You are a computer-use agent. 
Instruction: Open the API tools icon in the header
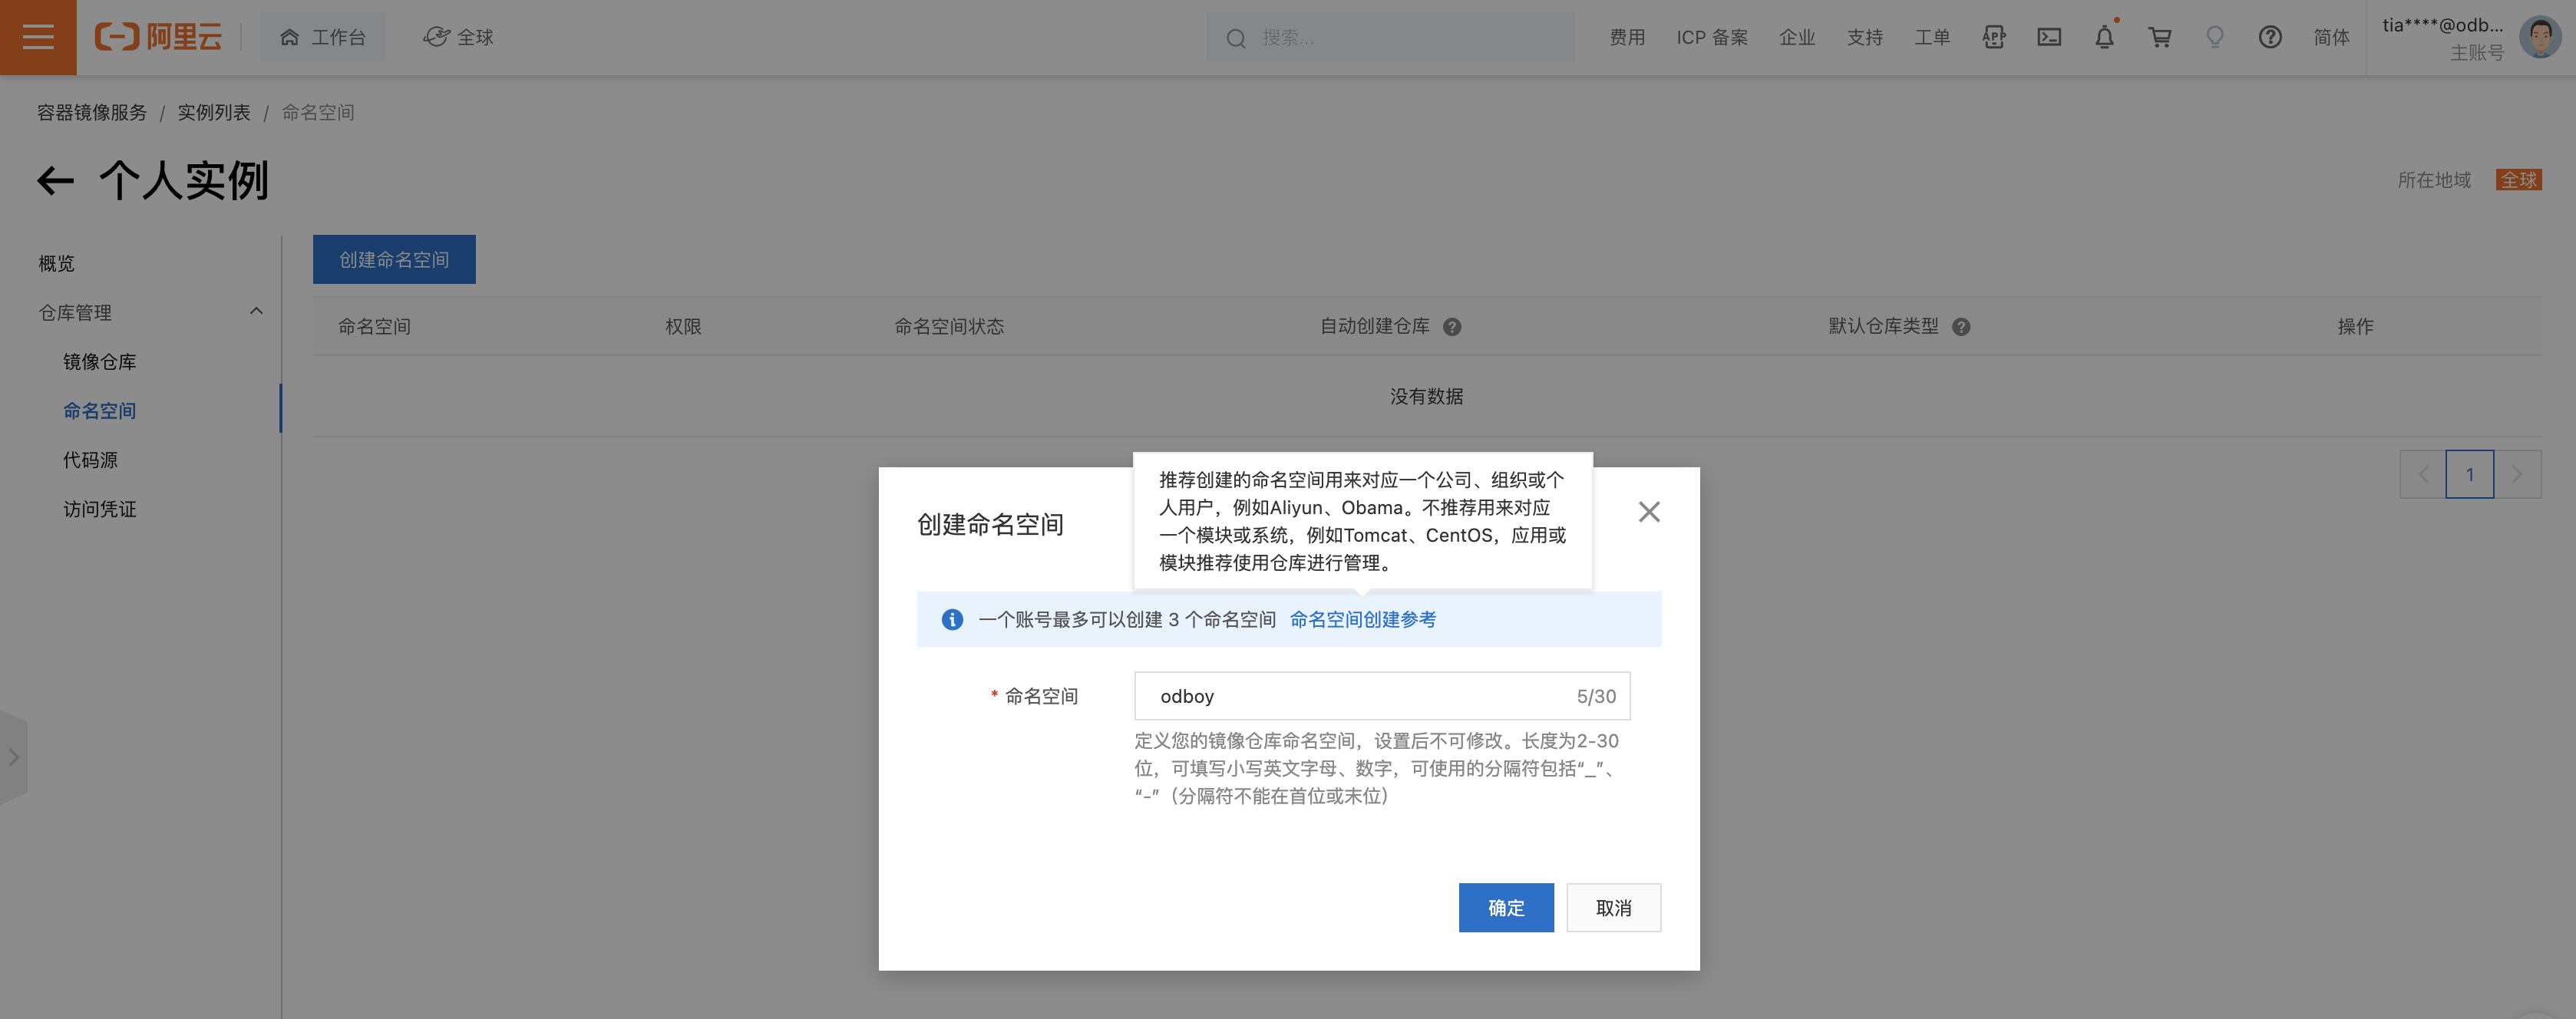tap(1994, 38)
